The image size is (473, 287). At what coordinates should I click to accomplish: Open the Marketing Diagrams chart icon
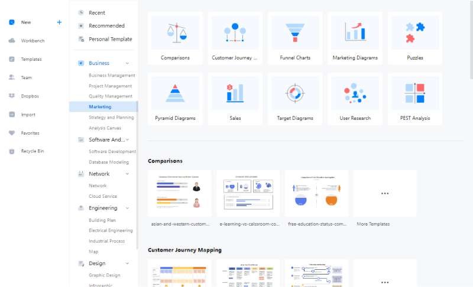tap(355, 32)
